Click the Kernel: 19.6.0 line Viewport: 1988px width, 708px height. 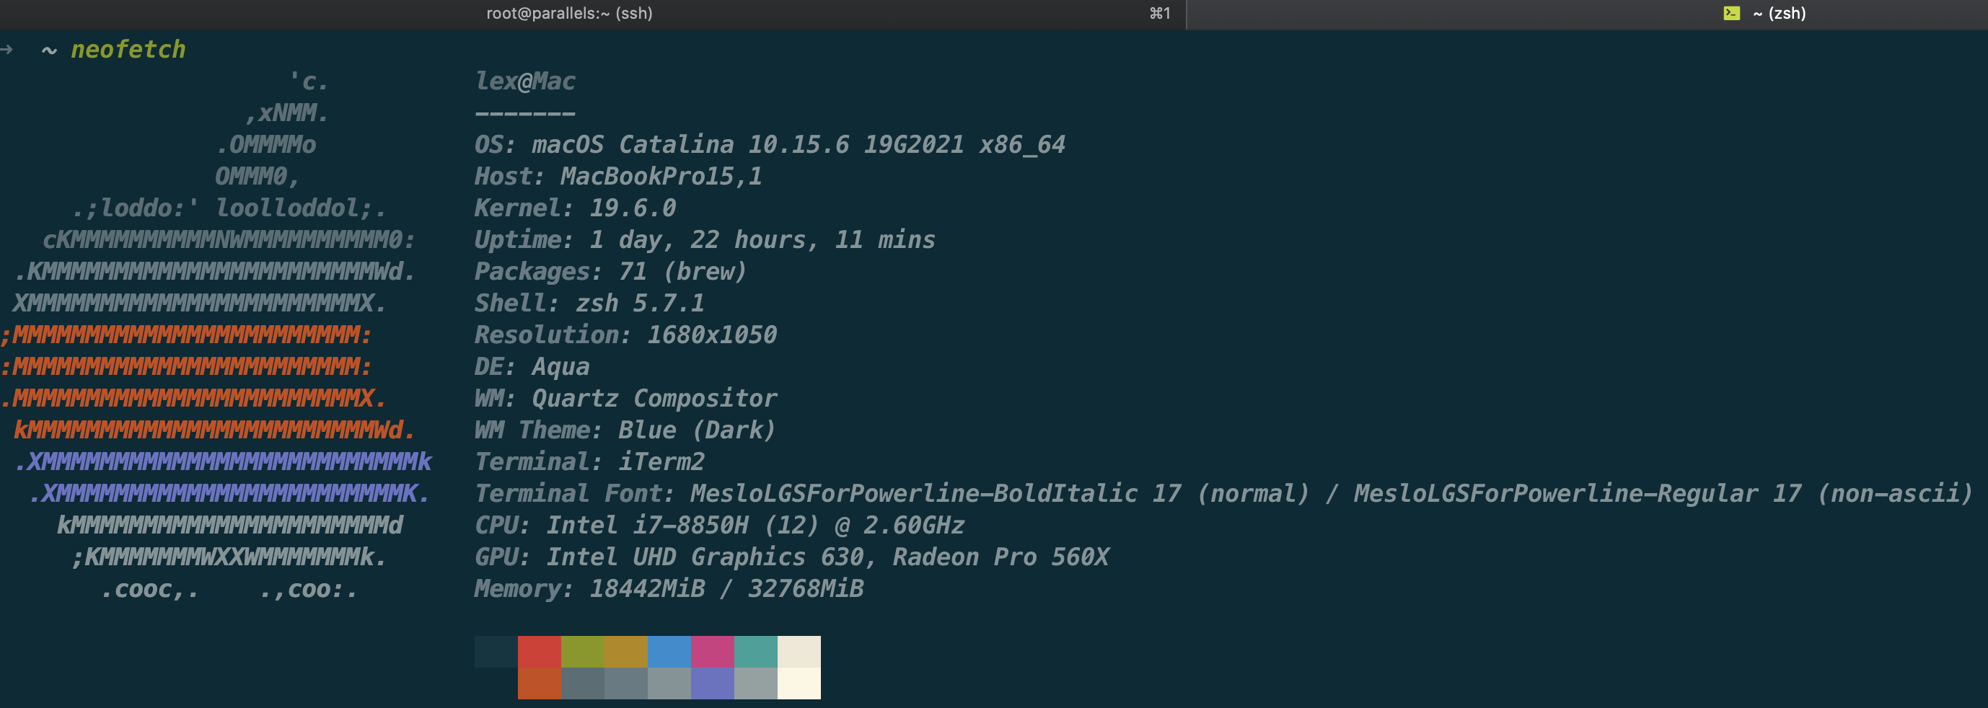pyautogui.click(x=575, y=208)
